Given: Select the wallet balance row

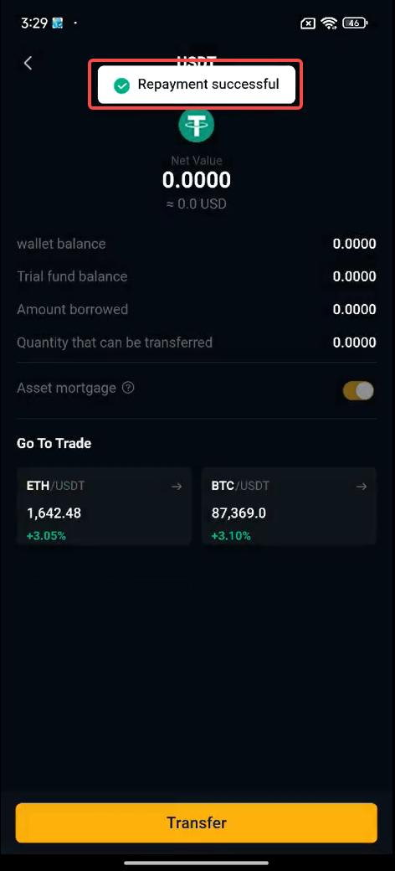Looking at the screenshot, I should [x=197, y=244].
